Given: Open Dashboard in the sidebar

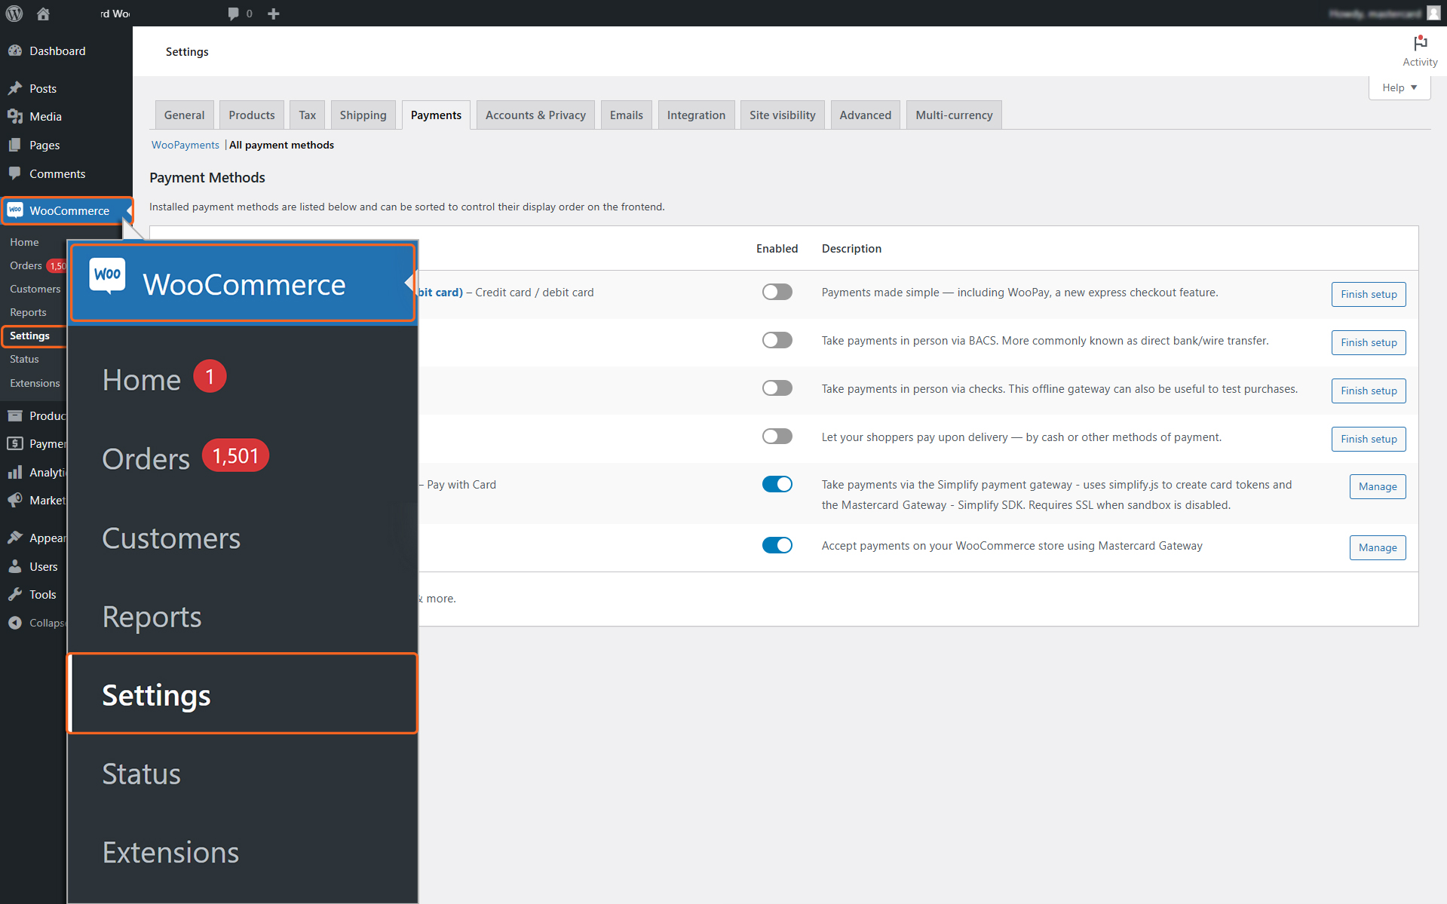Looking at the screenshot, I should (57, 51).
